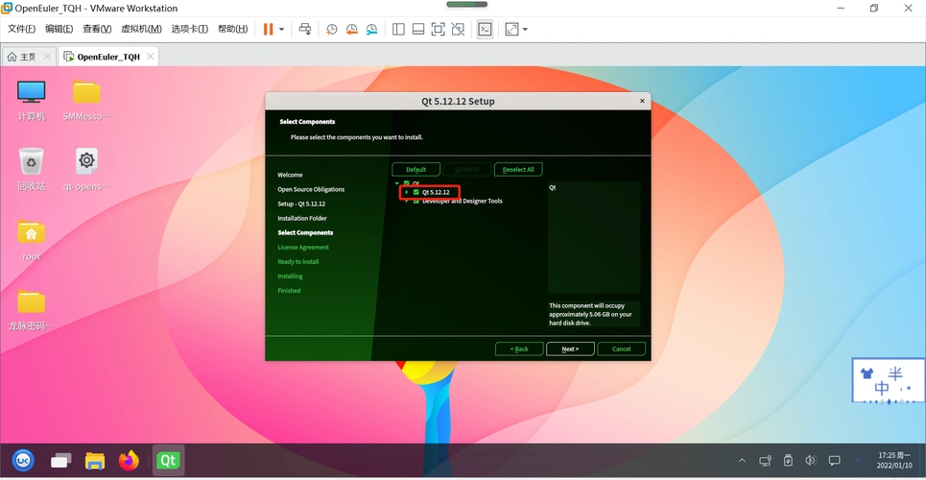The image size is (926, 480).
Task: Open the UKUI start menu icon
Action: (24, 461)
